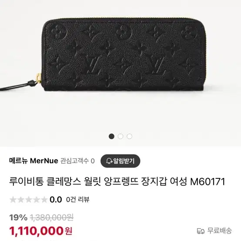
Task: Click the delivery truck icon
Action: pyautogui.click(x=201, y=231)
